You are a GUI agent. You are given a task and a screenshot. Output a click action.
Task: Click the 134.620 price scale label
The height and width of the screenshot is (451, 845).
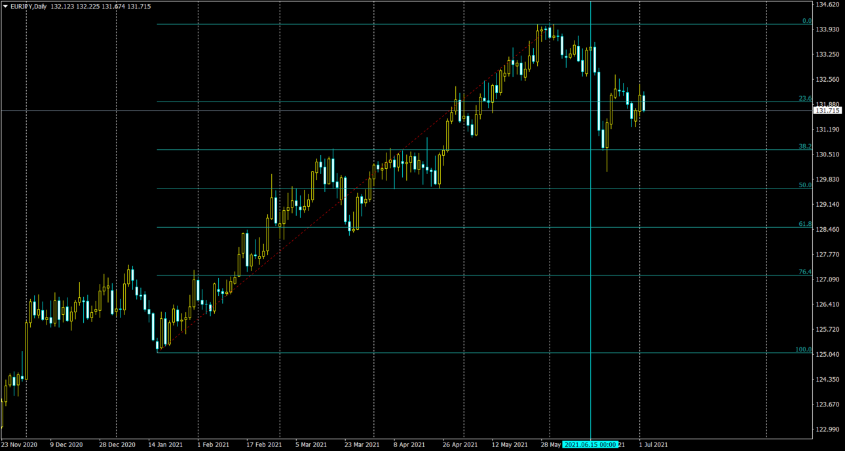pyautogui.click(x=827, y=5)
